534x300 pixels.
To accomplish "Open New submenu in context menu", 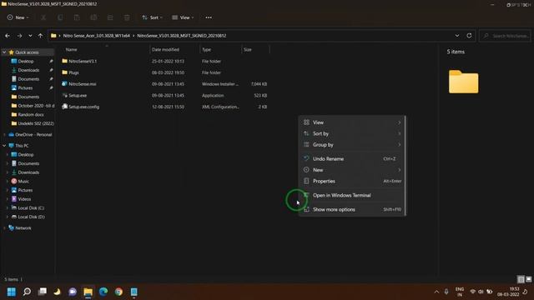I will [x=352, y=170].
